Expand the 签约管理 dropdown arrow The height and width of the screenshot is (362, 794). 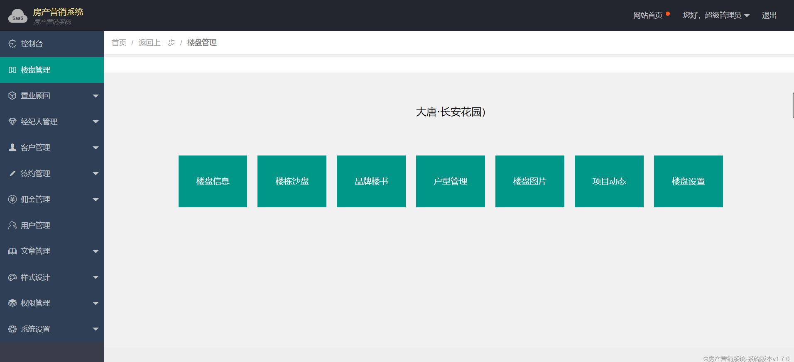[x=96, y=174]
